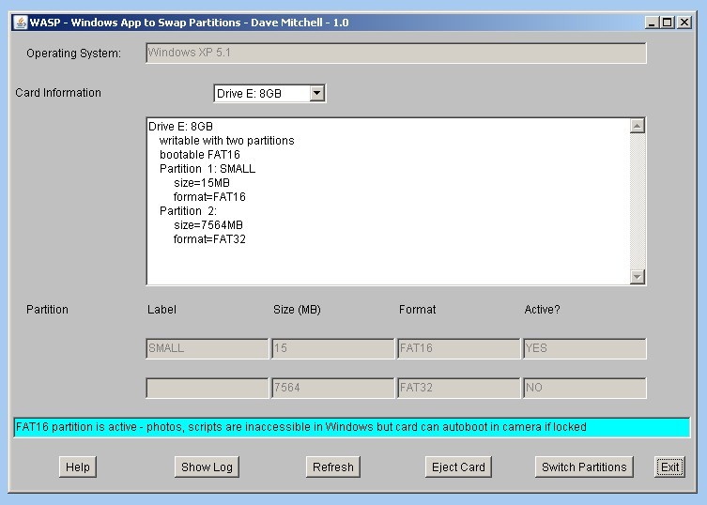The height and width of the screenshot is (505, 707).
Task: Click the FAT32 format field
Action: (x=458, y=388)
